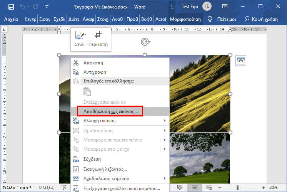Click the Κοινή χρήση share button
The image size is (287, 192).
tap(261, 19)
